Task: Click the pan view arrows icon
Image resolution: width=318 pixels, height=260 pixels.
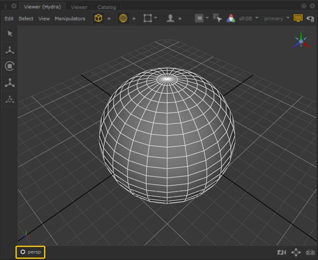Action: (296, 253)
